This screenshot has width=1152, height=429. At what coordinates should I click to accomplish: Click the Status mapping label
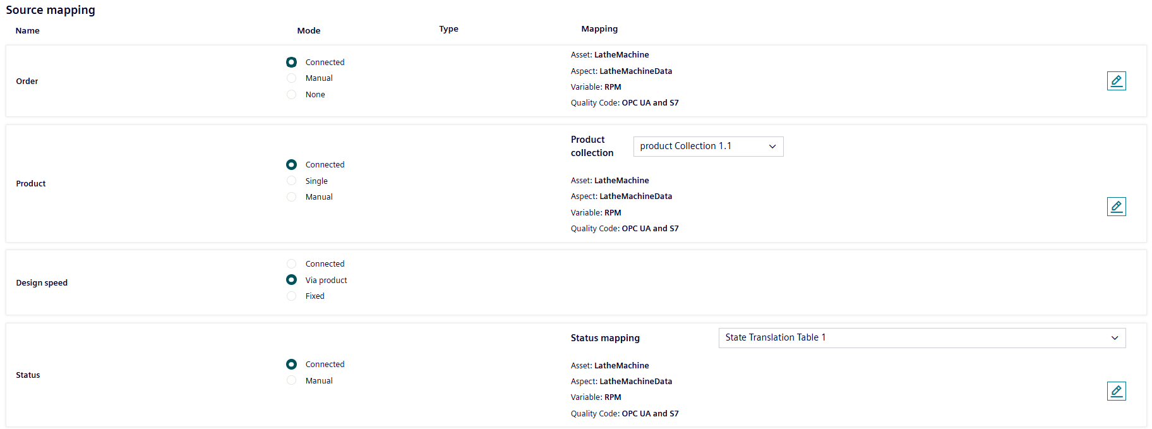pos(605,338)
